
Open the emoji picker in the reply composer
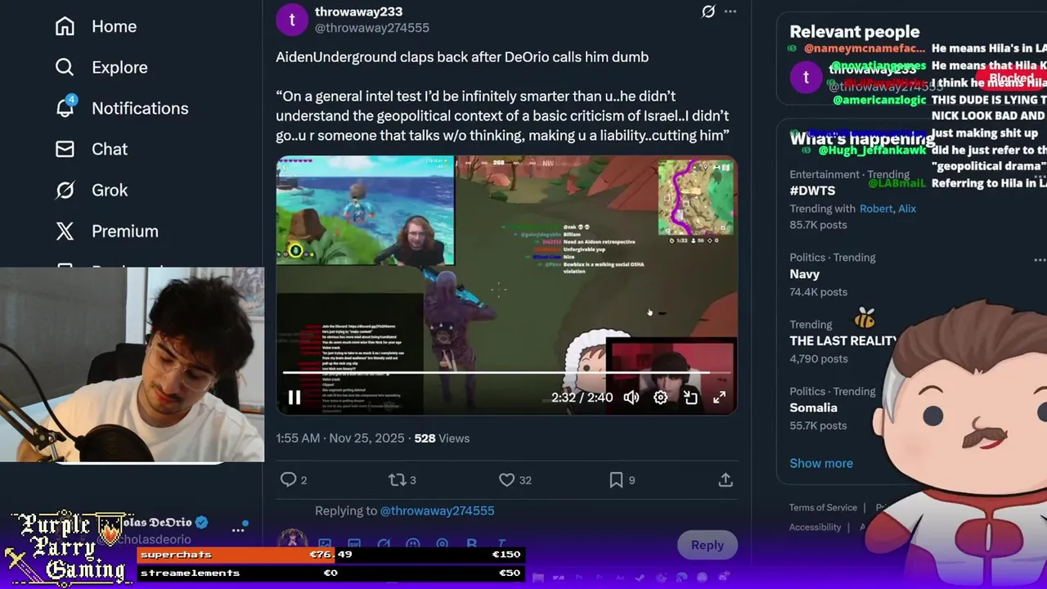click(x=413, y=544)
